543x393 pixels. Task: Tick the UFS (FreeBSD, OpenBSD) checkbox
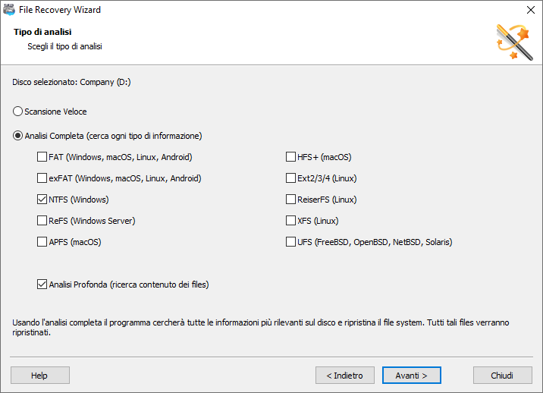[x=290, y=241]
